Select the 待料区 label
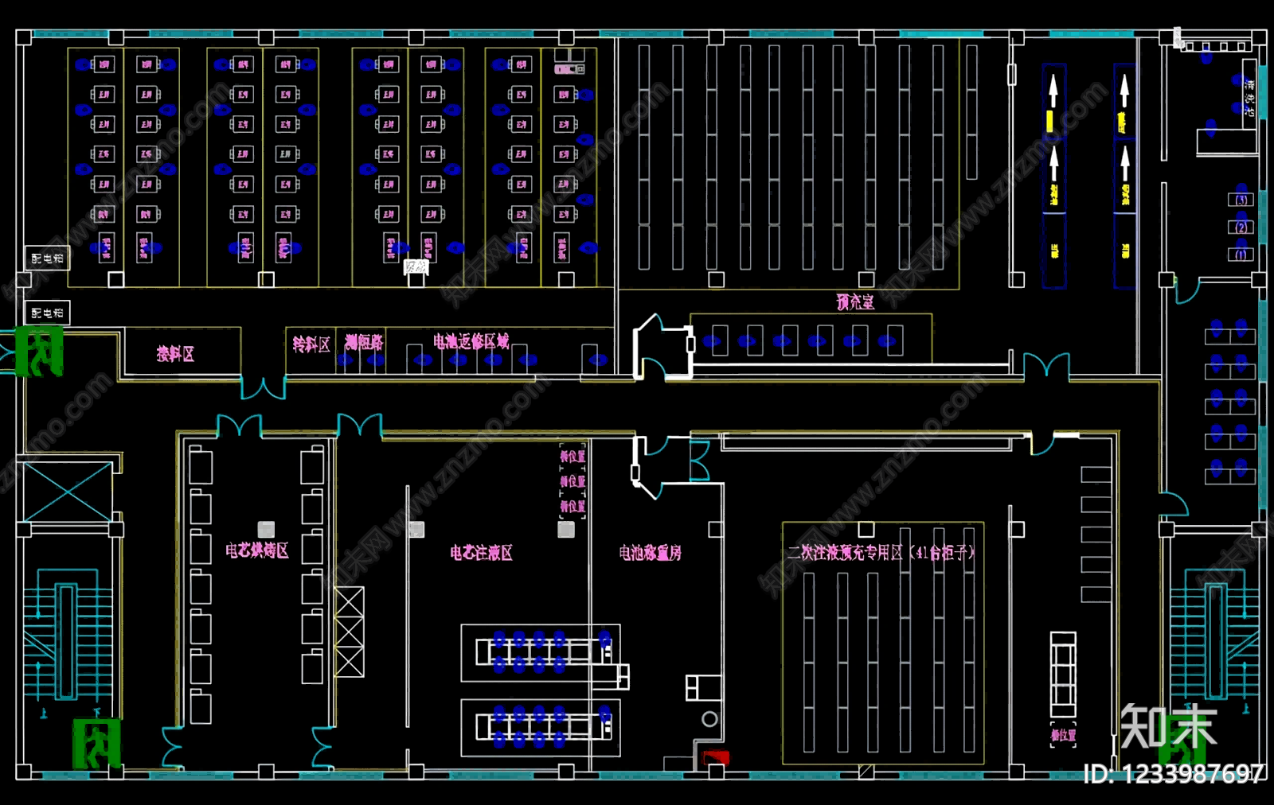Image resolution: width=1274 pixels, height=805 pixels. click(x=311, y=344)
